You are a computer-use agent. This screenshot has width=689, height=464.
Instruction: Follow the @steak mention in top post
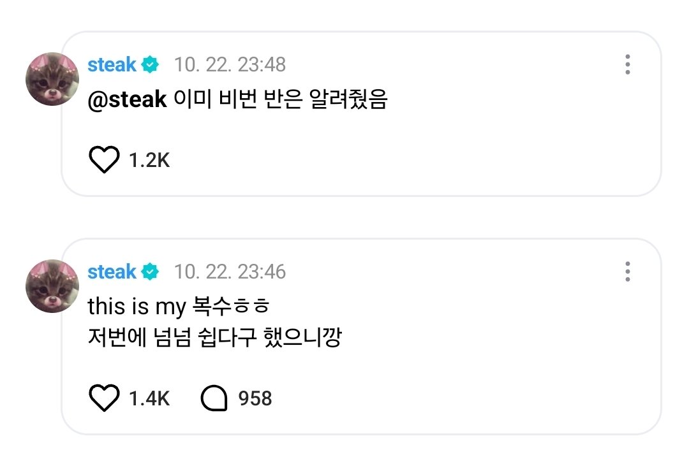[127, 99]
